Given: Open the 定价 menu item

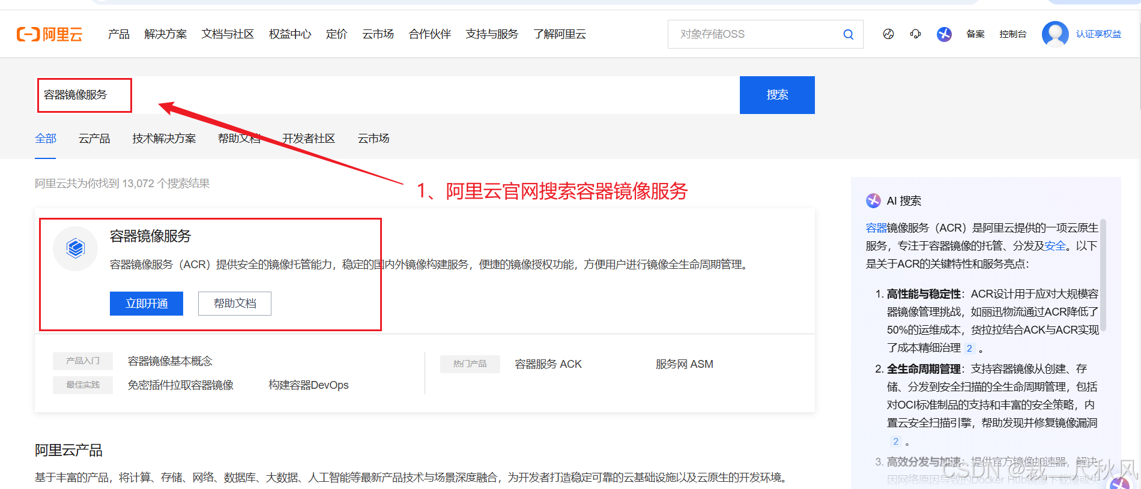Looking at the screenshot, I should [x=337, y=34].
